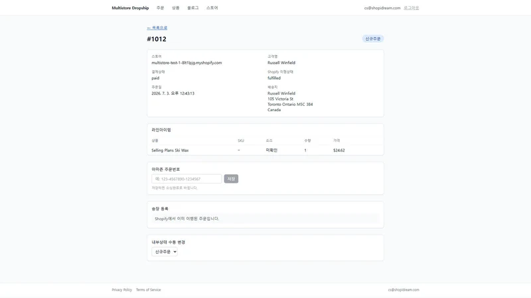Image resolution: width=531 pixels, height=298 pixels.
Task: Focus the 아마존 주문번호 input field
Action: pos(187,179)
